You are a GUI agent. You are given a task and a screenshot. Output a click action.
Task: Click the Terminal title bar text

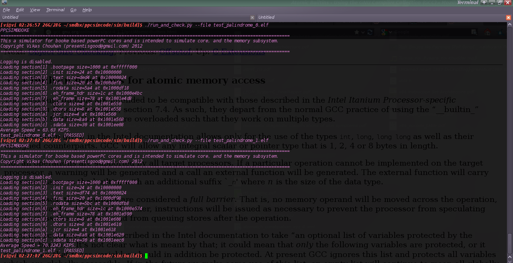pos(467,3)
